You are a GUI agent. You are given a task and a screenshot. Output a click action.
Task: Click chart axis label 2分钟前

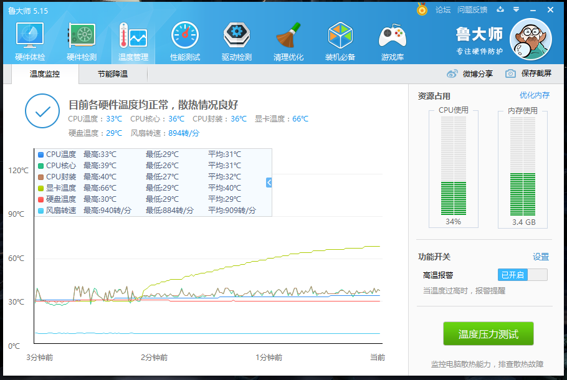pos(154,358)
